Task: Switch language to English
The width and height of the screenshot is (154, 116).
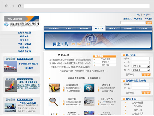Action: (147, 15)
